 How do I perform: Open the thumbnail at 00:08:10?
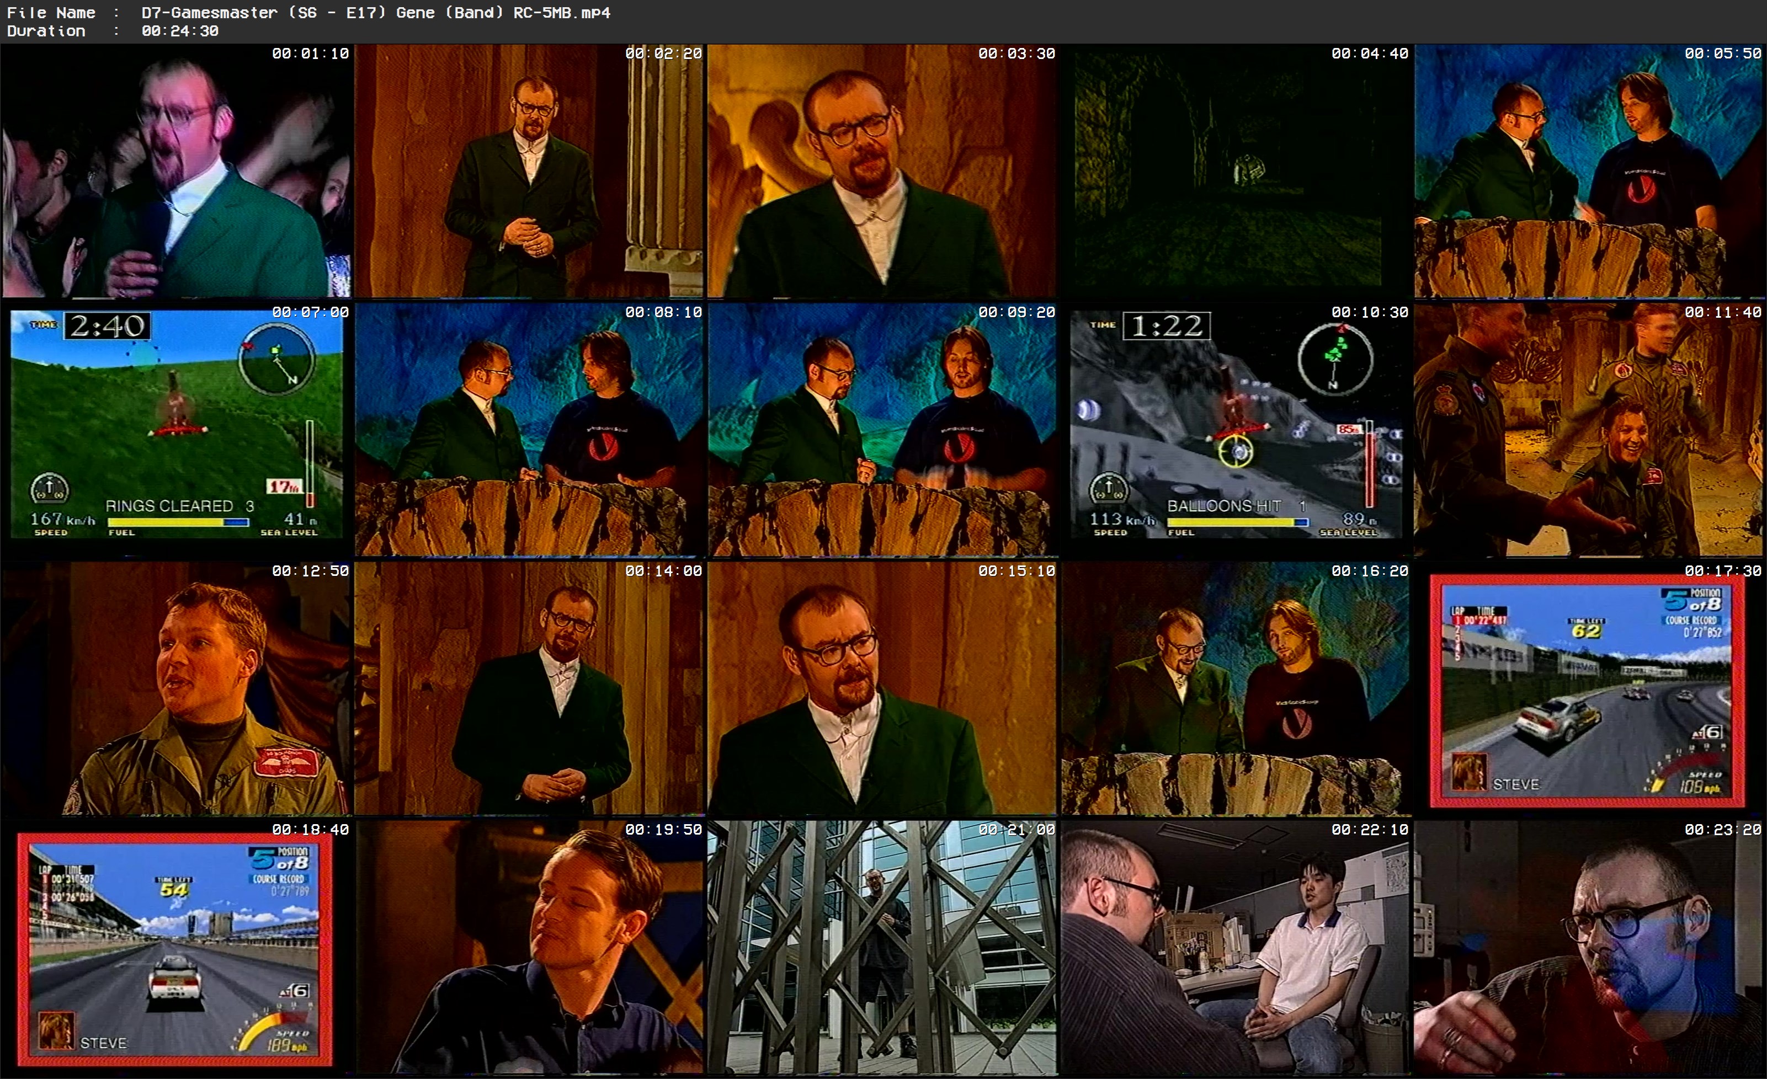click(529, 429)
